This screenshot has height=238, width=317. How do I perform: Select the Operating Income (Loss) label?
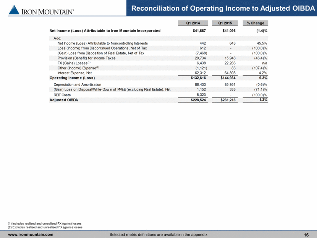[72, 78]
